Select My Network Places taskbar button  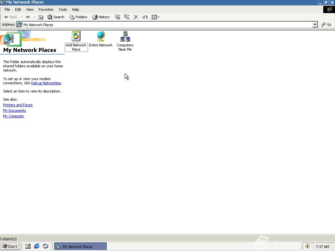(x=80, y=246)
